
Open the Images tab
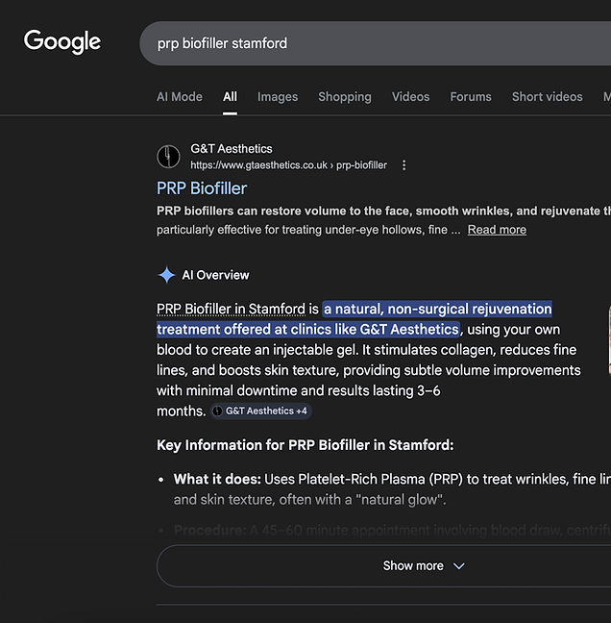[x=278, y=96]
